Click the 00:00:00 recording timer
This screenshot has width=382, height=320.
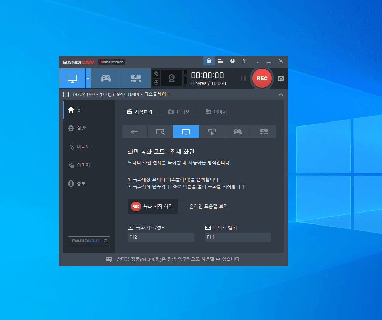click(207, 75)
